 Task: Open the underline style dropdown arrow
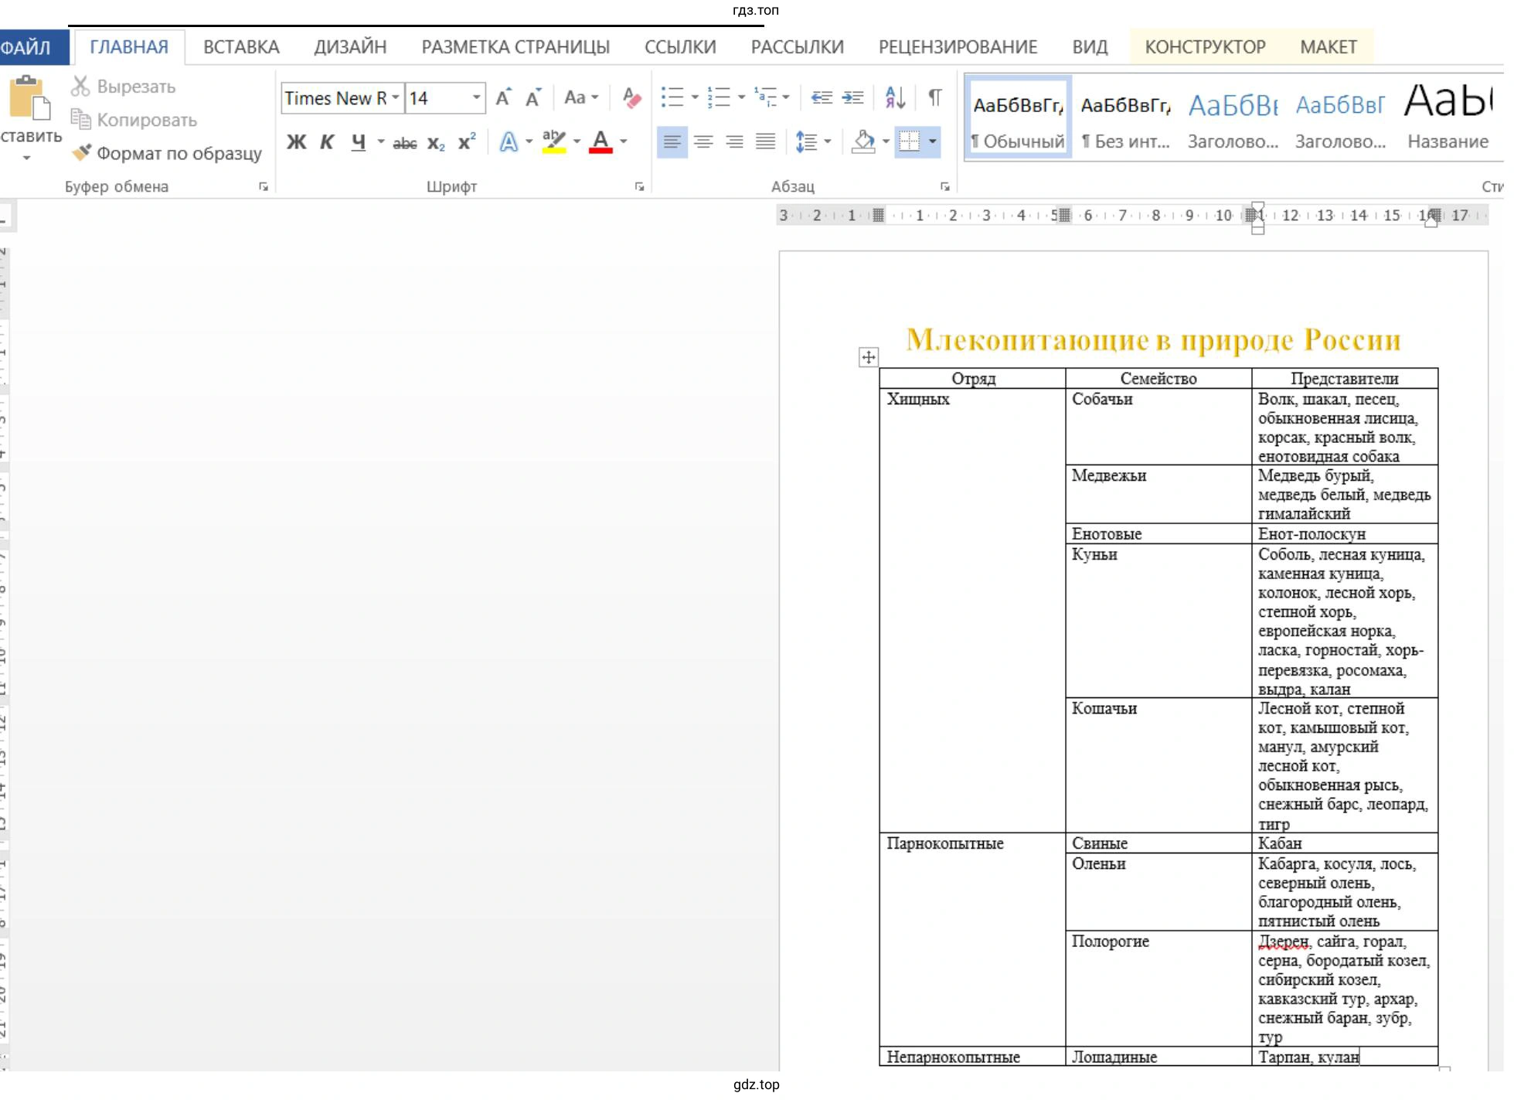point(380,141)
